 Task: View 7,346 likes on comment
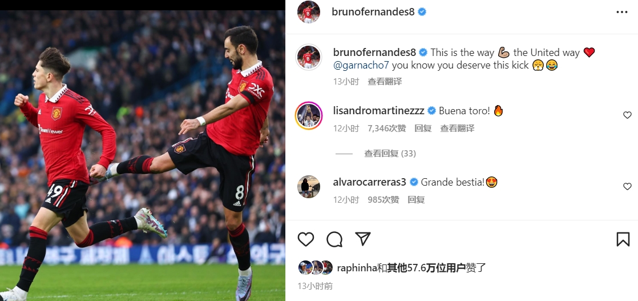click(386, 129)
